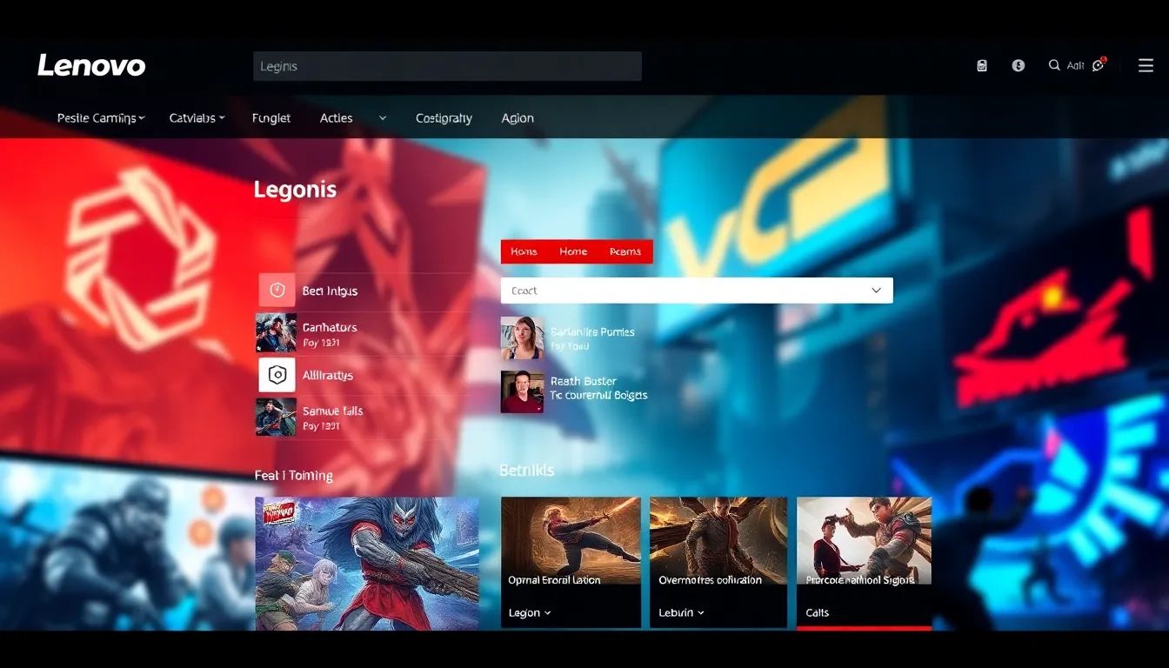This screenshot has width=1169, height=668.
Task: Open the white Ceact dropdown box
Action: point(697,291)
